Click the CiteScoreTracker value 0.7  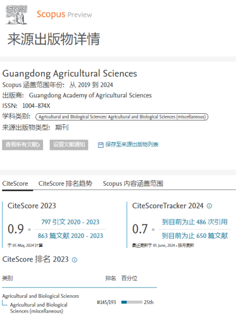click(x=140, y=229)
